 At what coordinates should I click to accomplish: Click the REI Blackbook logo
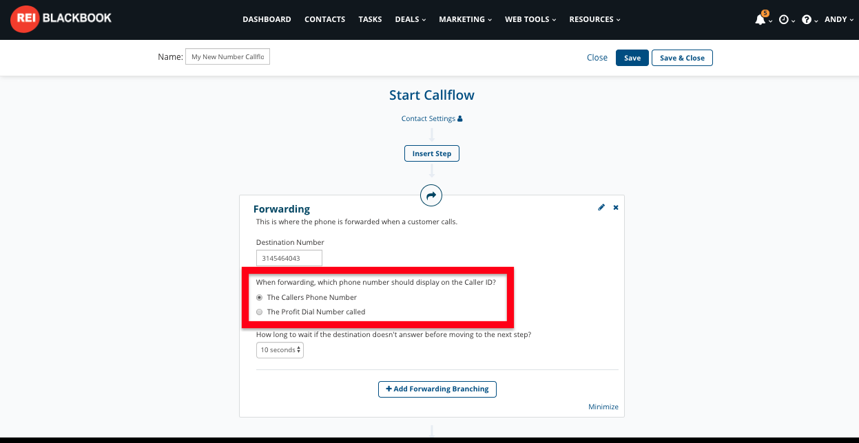click(x=61, y=19)
